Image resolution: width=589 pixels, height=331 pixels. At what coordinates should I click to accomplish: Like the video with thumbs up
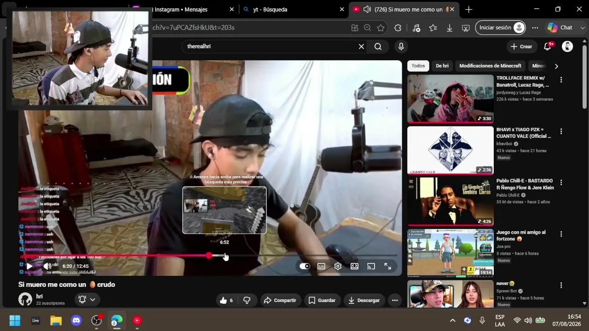(x=226, y=300)
